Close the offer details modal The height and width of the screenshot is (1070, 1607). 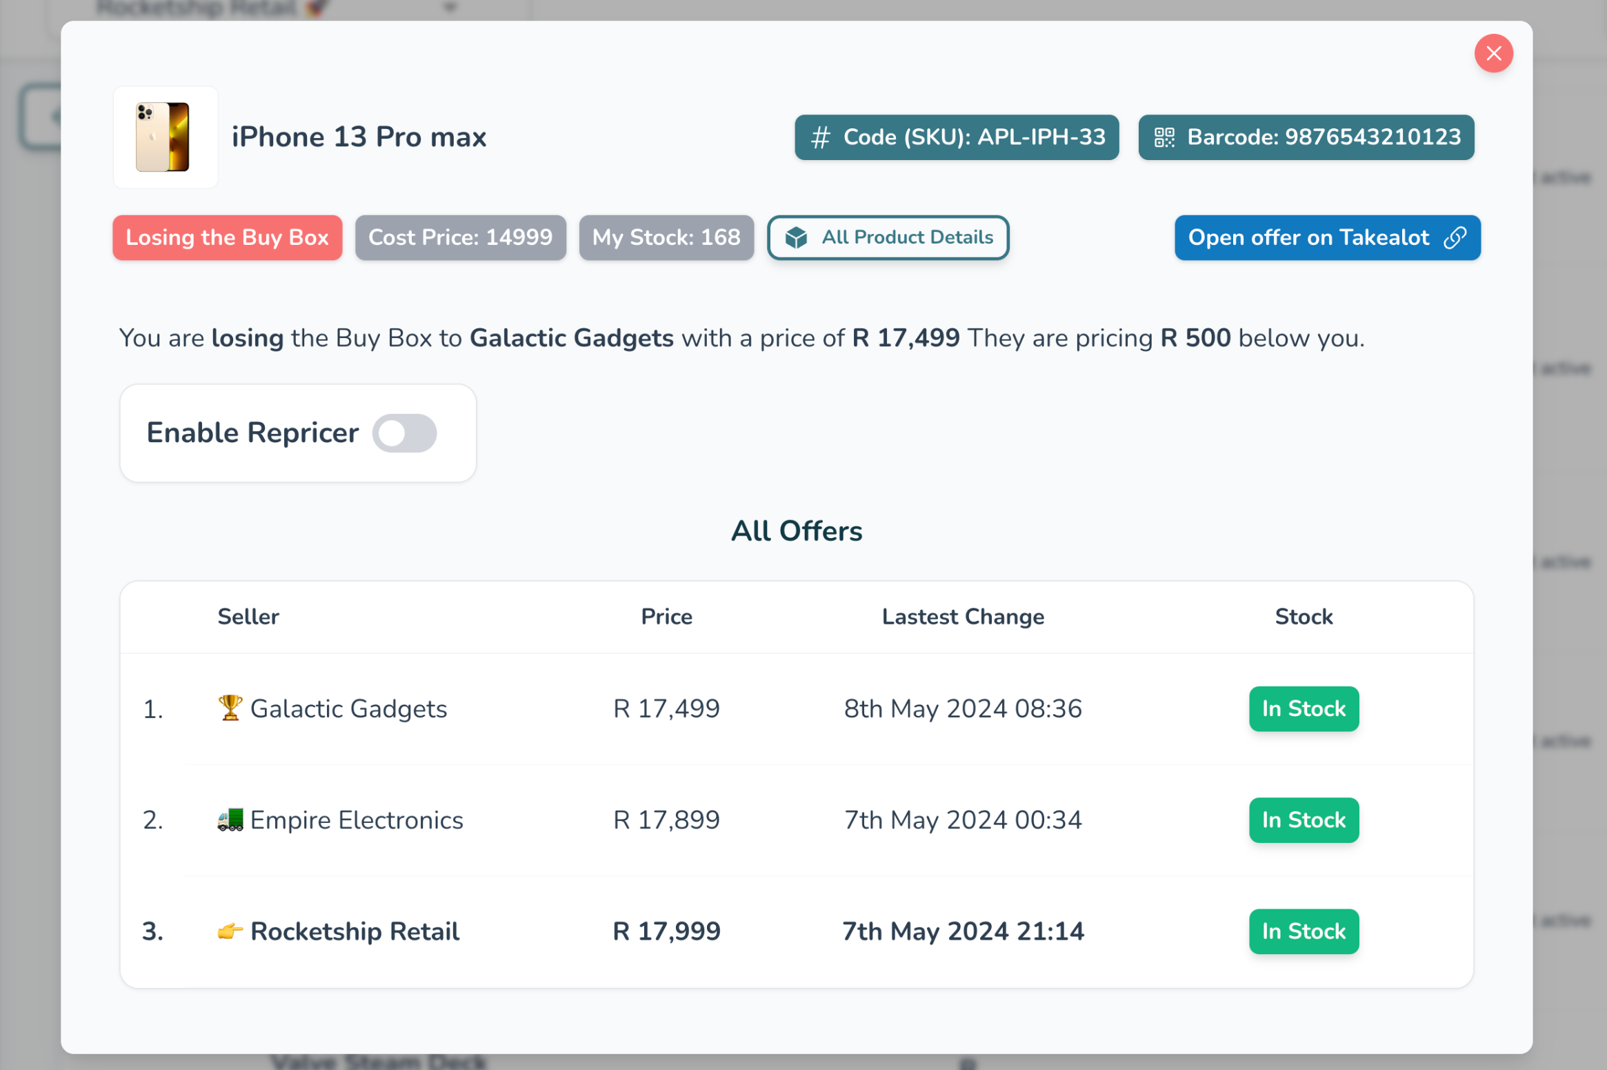[1493, 53]
